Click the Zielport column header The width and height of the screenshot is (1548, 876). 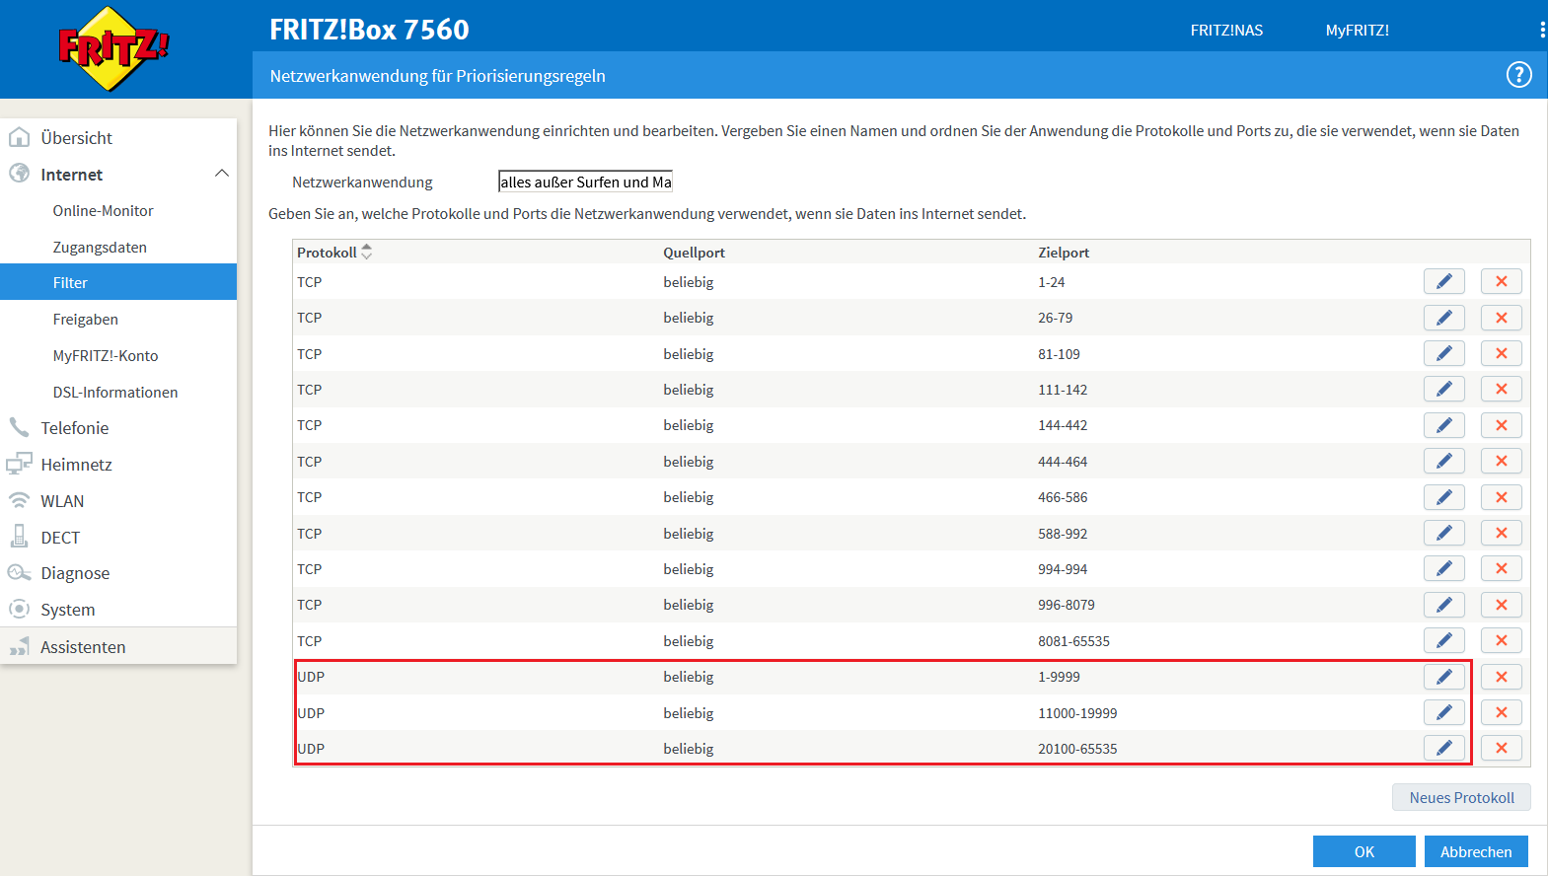(x=1064, y=253)
